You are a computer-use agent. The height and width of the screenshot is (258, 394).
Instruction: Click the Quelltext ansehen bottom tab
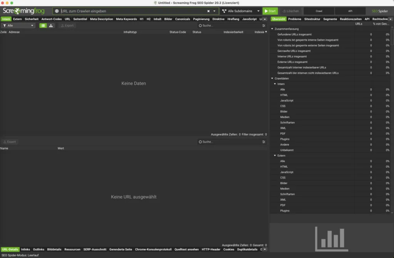(187, 250)
